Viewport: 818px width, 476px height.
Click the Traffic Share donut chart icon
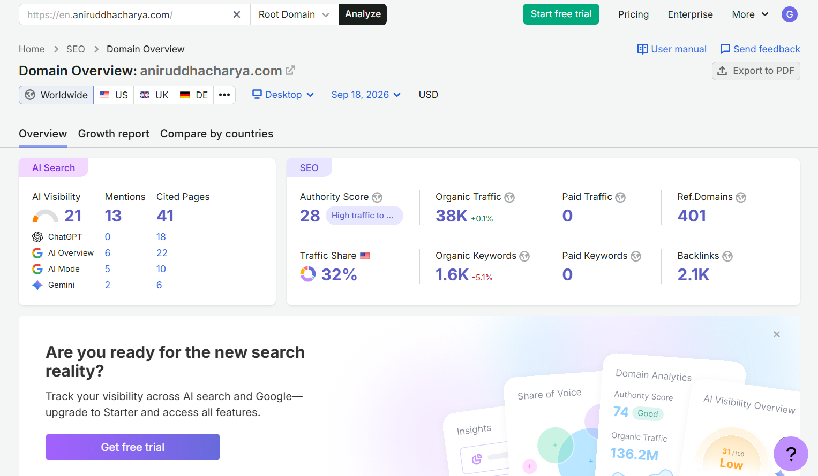308,274
